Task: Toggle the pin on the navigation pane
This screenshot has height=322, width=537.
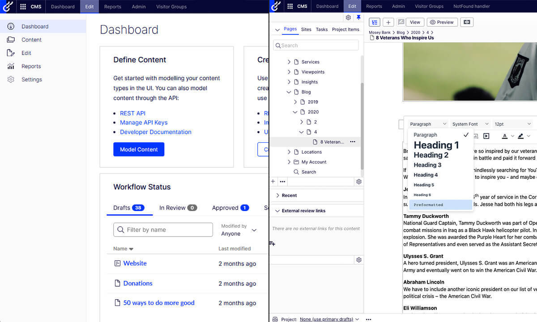Action: point(358,17)
